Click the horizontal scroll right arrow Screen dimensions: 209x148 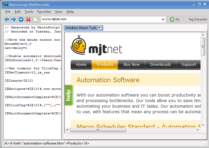(198, 130)
